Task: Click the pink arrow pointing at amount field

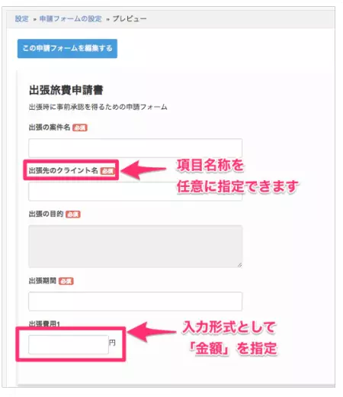Action: pyautogui.click(x=152, y=332)
